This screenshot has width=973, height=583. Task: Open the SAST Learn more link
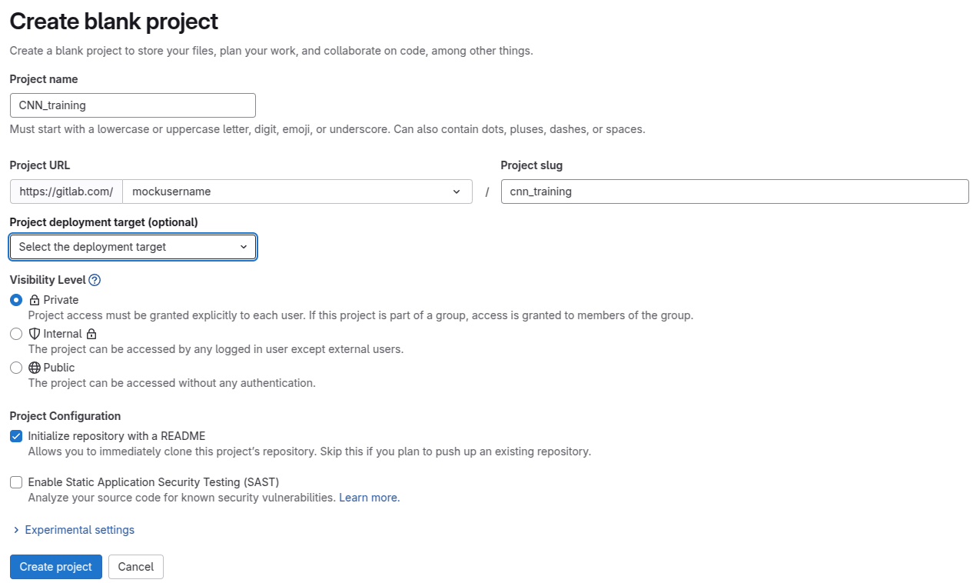(x=368, y=498)
